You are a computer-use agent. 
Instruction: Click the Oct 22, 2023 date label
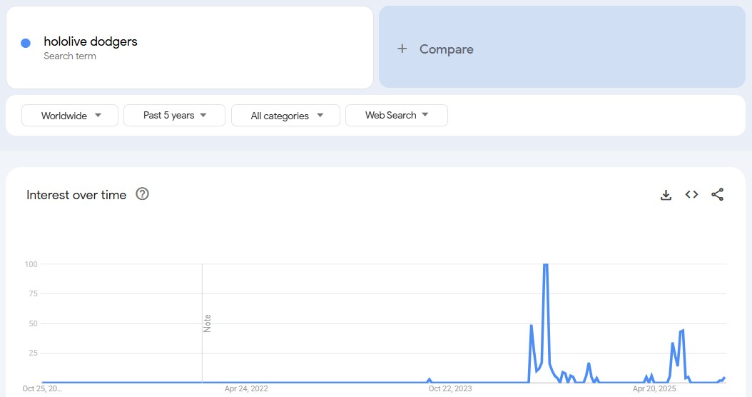coord(450,388)
